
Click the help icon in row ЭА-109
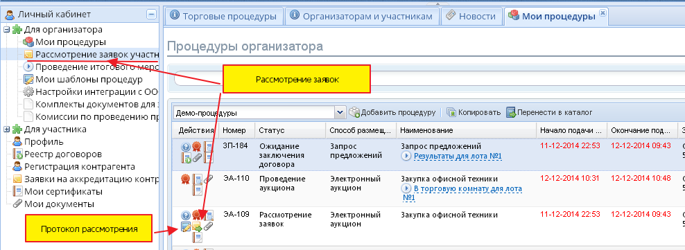click(x=186, y=215)
